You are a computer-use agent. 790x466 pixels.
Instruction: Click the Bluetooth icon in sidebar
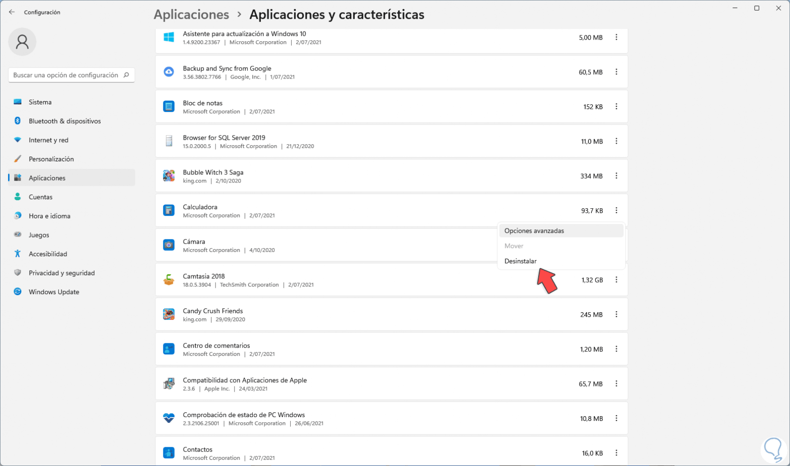[18, 121]
